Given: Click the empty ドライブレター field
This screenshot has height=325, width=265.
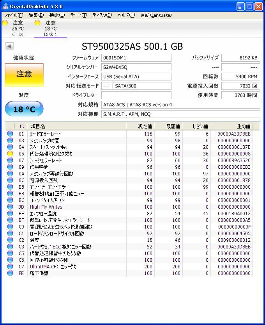Looking at the screenshot, I should tap(136, 95).
